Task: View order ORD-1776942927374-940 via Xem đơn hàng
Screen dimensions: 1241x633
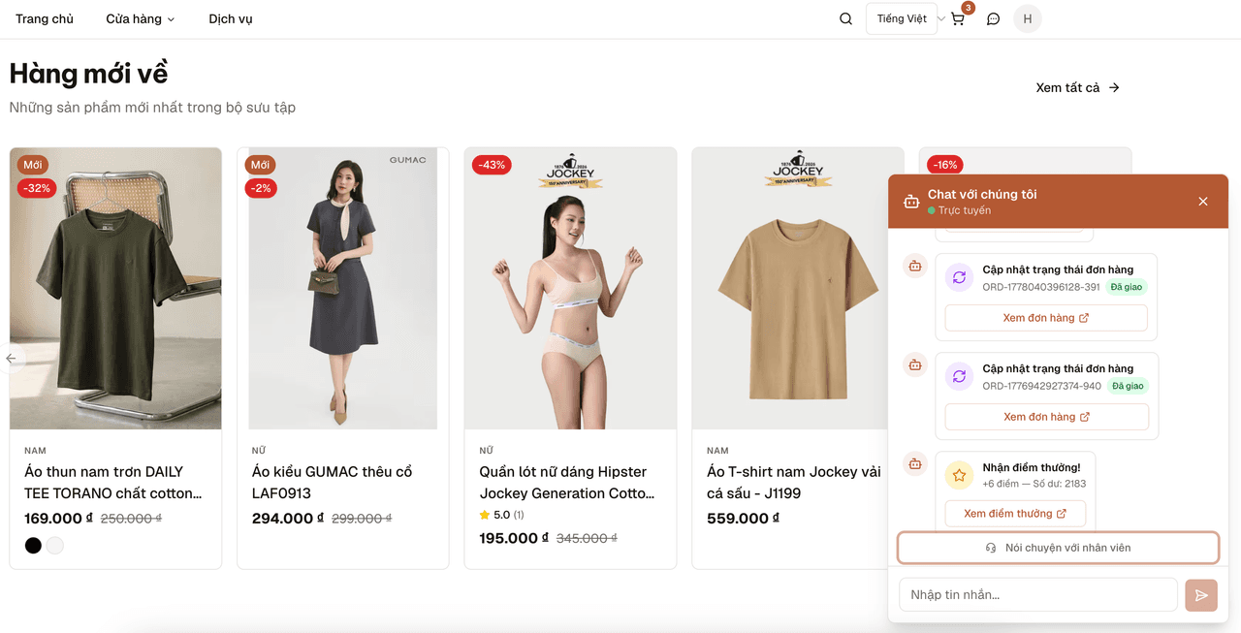Action: point(1046,417)
